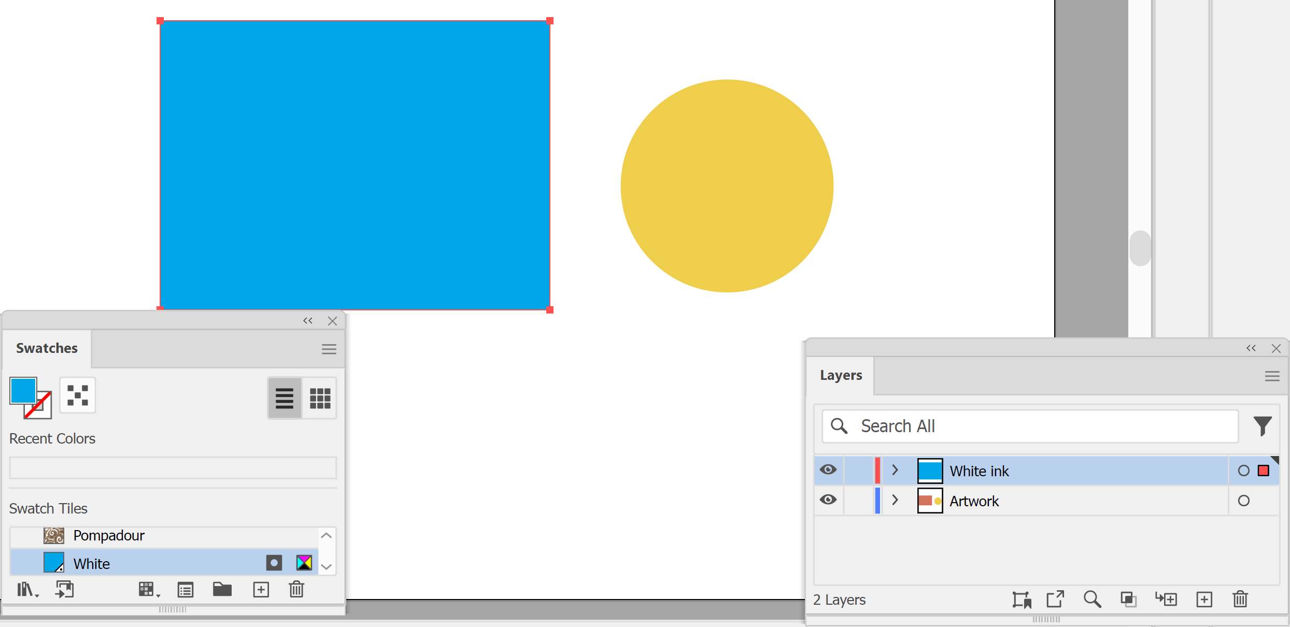Switch swatches to list view
Viewport: 1290px width, 627px height.
pos(285,398)
